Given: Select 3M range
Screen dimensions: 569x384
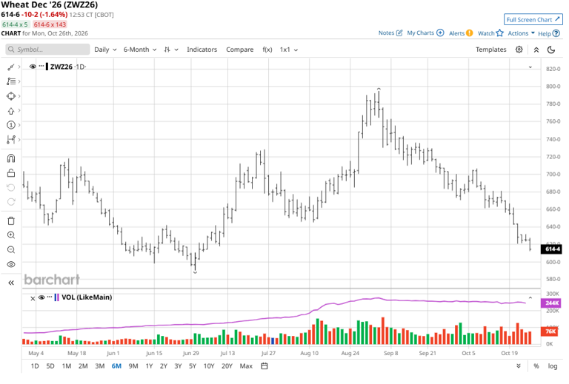Looking at the screenshot, I should point(100,366).
